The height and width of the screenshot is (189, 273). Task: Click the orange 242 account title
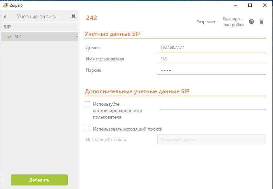[x=92, y=18]
